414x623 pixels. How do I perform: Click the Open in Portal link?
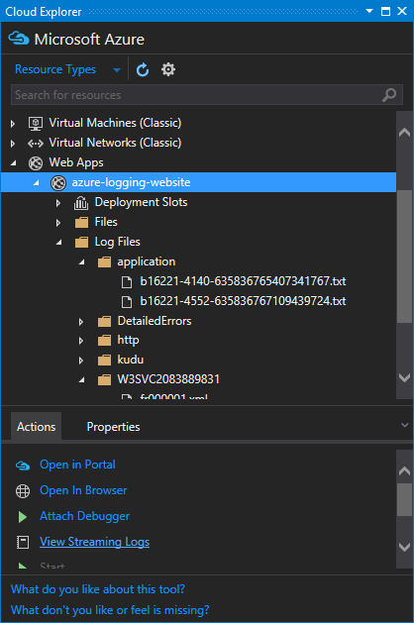(x=77, y=465)
